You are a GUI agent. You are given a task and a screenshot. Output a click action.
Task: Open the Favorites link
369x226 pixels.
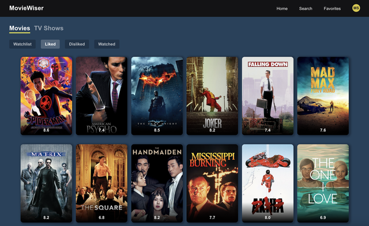tap(332, 9)
